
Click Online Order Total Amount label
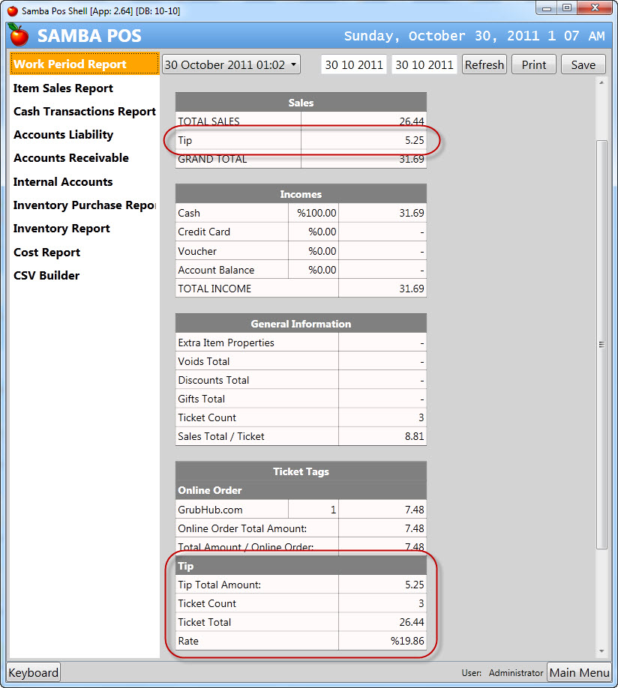[x=242, y=528]
